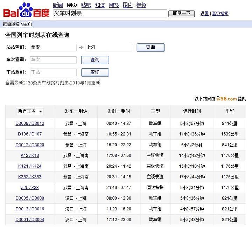Click the time cell 10:55 - 22:31
This screenshot has width=252, height=230.
(x=119, y=134)
